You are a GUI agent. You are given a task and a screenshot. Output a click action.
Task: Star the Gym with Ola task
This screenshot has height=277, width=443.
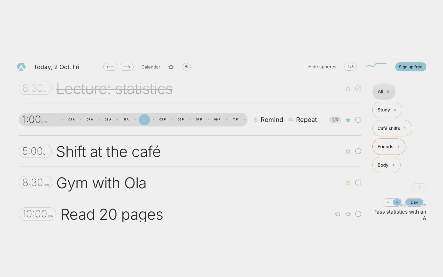348,183
